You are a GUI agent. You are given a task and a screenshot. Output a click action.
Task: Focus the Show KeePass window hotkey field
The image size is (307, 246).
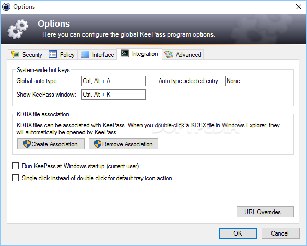click(113, 95)
